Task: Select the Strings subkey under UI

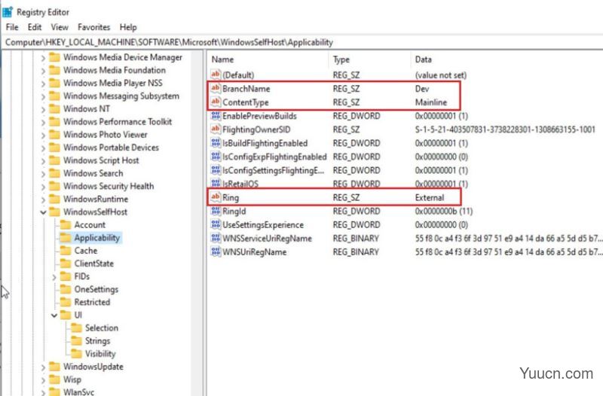Action: (x=98, y=341)
